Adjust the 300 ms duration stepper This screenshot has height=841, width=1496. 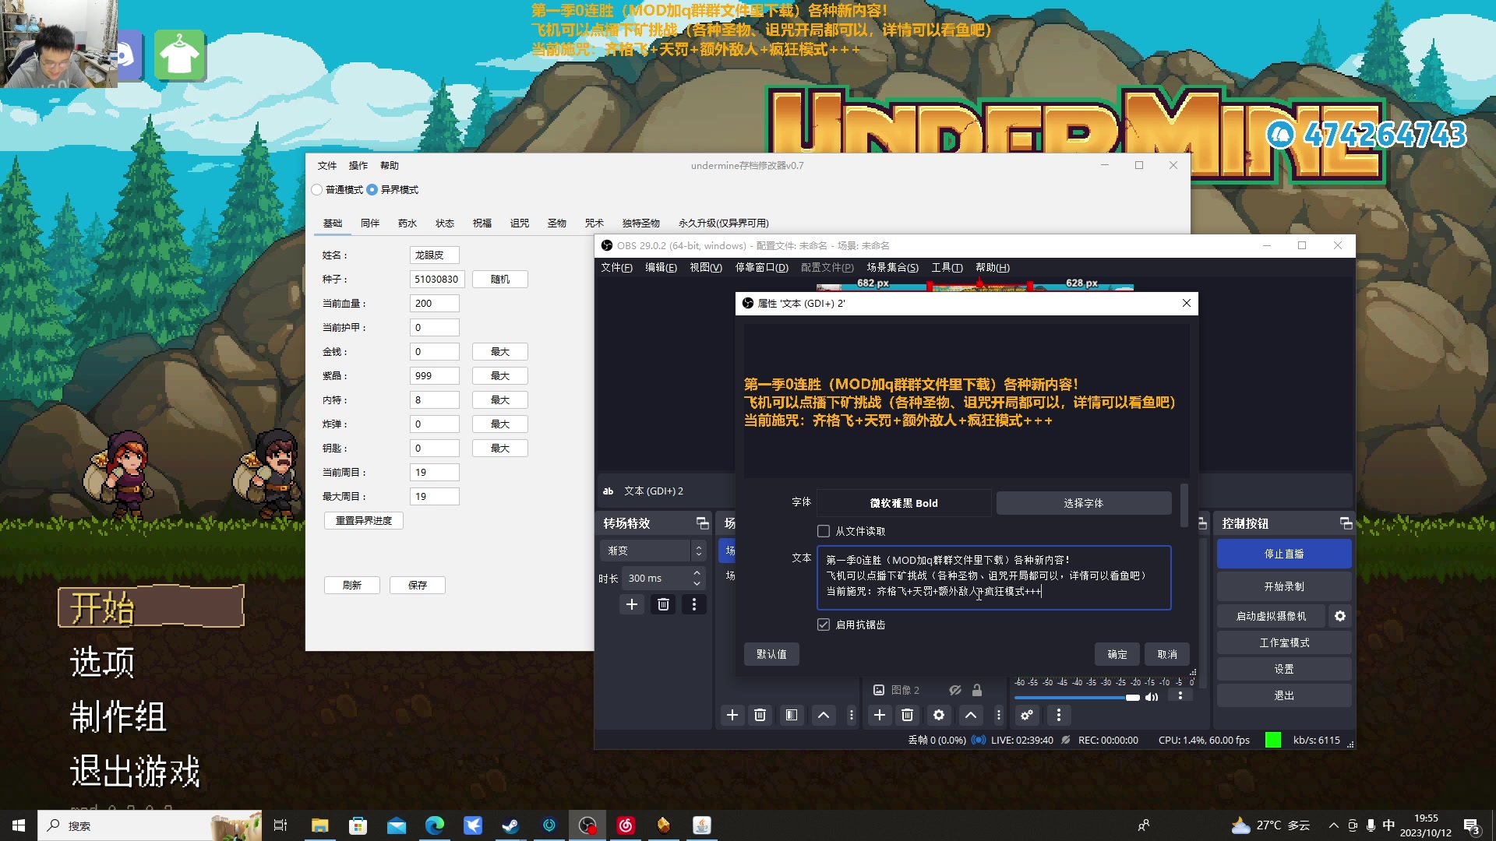tap(697, 578)
